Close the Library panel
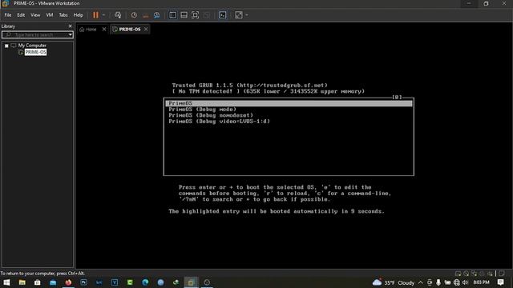 70,26
